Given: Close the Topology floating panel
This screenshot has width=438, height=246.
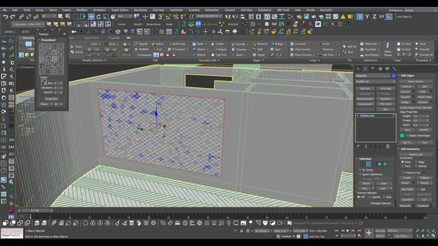Looking at the screenshot, I should click(64, 34).
